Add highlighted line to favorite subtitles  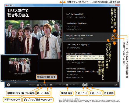(116, 35)
